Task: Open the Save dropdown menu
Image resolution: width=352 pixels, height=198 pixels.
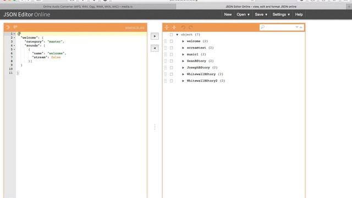Action: coord(261,14)
